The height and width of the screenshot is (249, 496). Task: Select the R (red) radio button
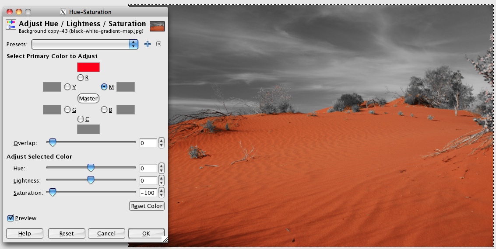(x=81, y=77)
